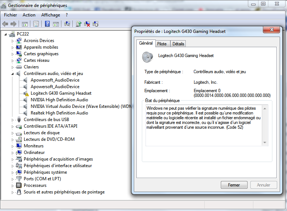Click the disable device toolbar icon

95,24
